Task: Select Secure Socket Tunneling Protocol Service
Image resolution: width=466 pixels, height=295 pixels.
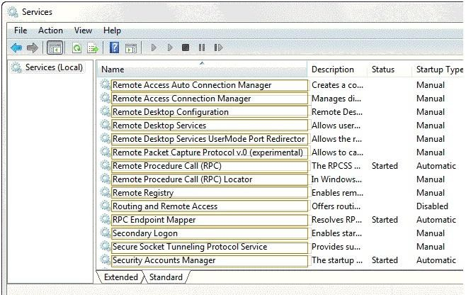Action: [209, 247]
